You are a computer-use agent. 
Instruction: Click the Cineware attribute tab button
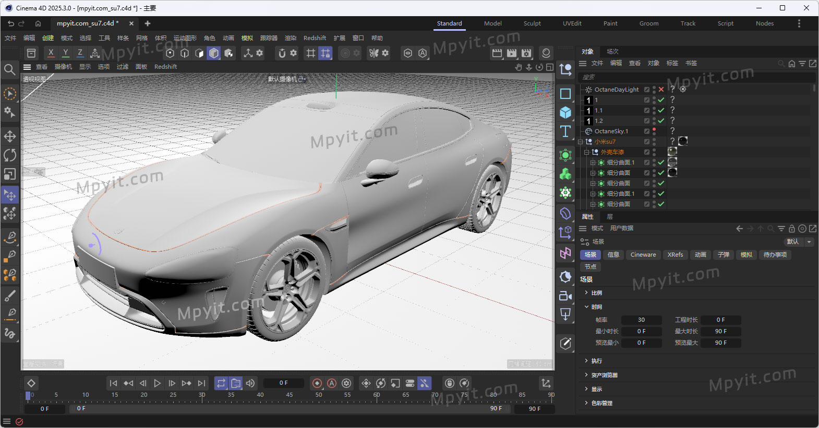(643, 255)
